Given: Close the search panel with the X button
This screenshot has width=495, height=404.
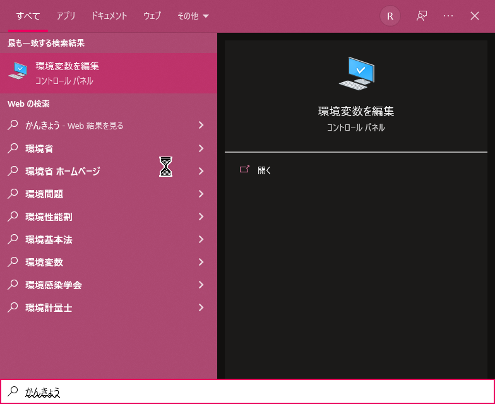Looking at the screenshot, I should pyautogui.click(x=475, y=16).
